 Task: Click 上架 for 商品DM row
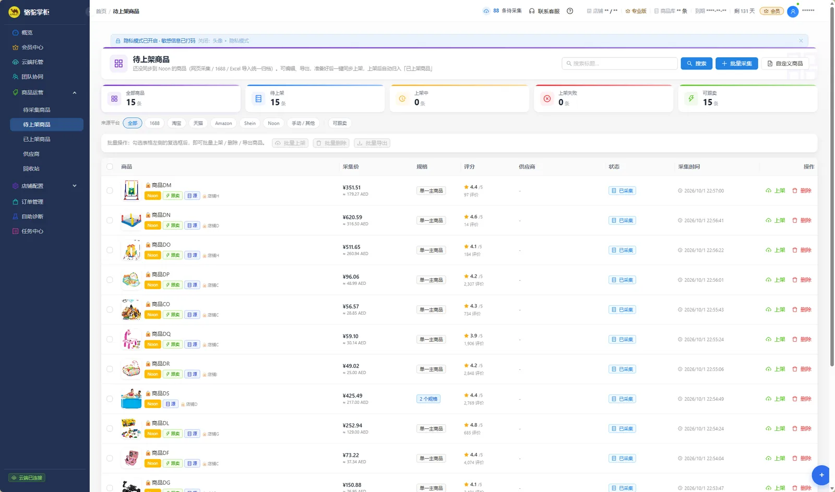click(x=776, y=191)
